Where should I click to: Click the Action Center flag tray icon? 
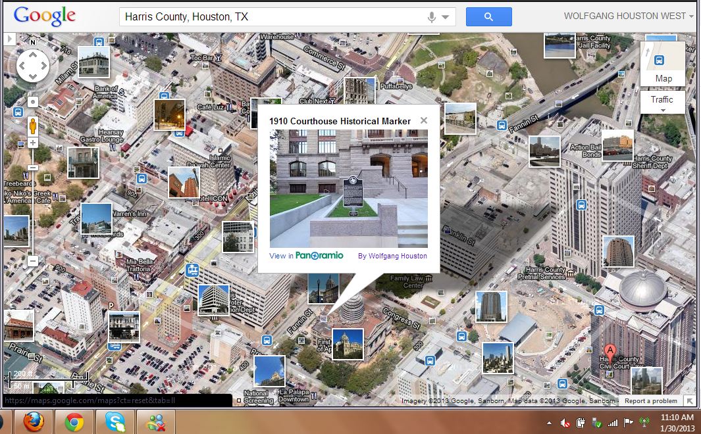(x=628, y=422)
